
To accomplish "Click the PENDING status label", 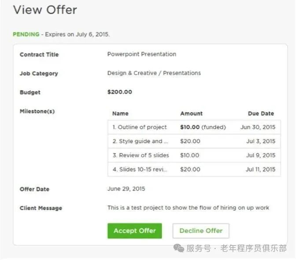I will click(26, 34).
